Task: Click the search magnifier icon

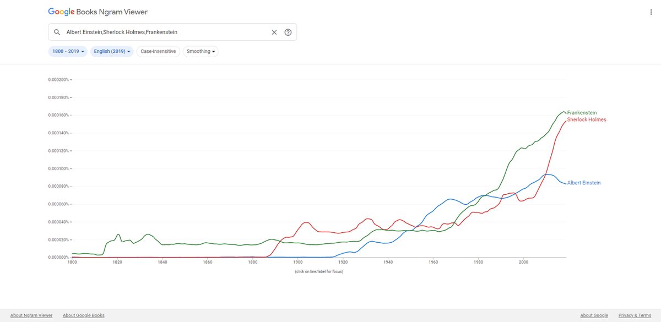Action: tap(57, 32)
